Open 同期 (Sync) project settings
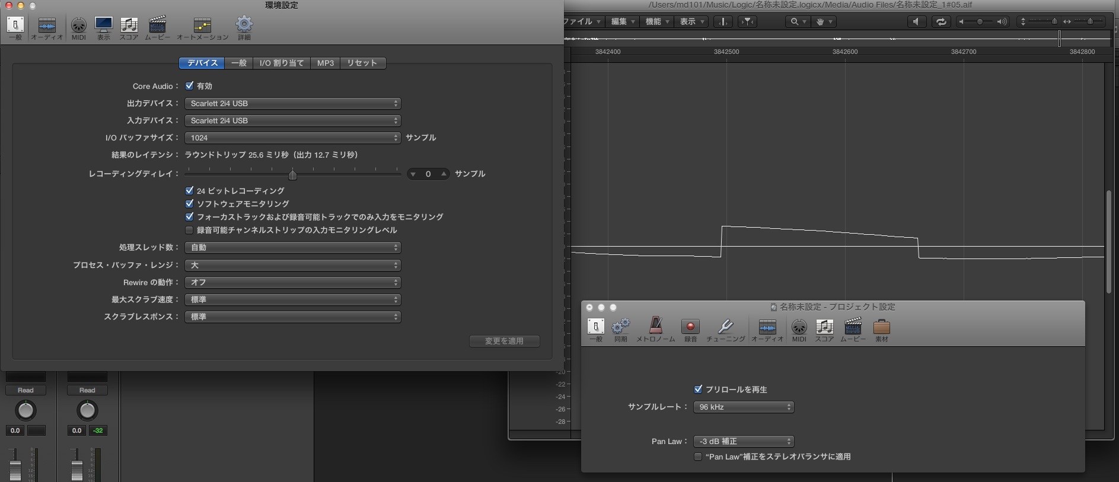1119x482 pixels. click(621, 330)
